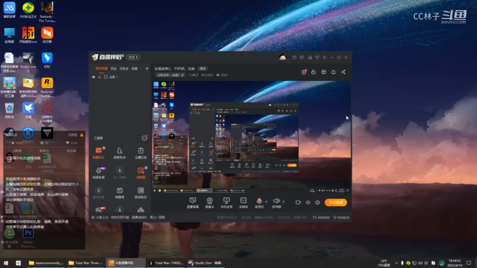Select the 可改名 scene tab
Image resolution: width=477 pixels, height=268 pixels.
pyautogui.click(x=124, y=68)
